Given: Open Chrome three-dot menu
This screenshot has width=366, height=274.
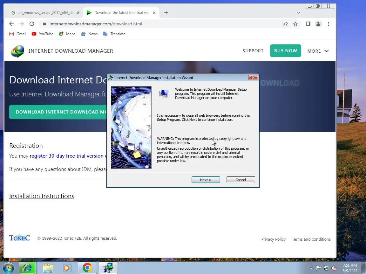Looking at the screenshot, I should pyautogui.click(x=329, y=24).
